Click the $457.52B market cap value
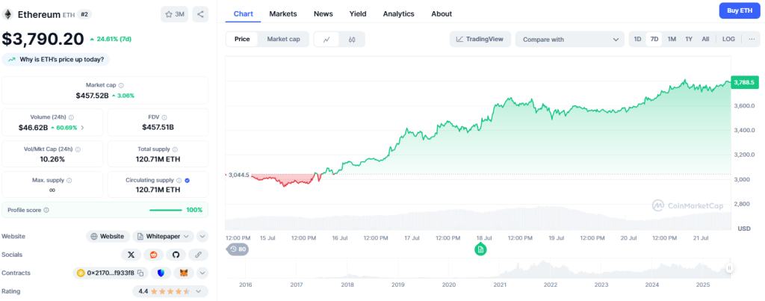Image resolution: width=765 pixels, height=301 pixels. coord(92,96)
